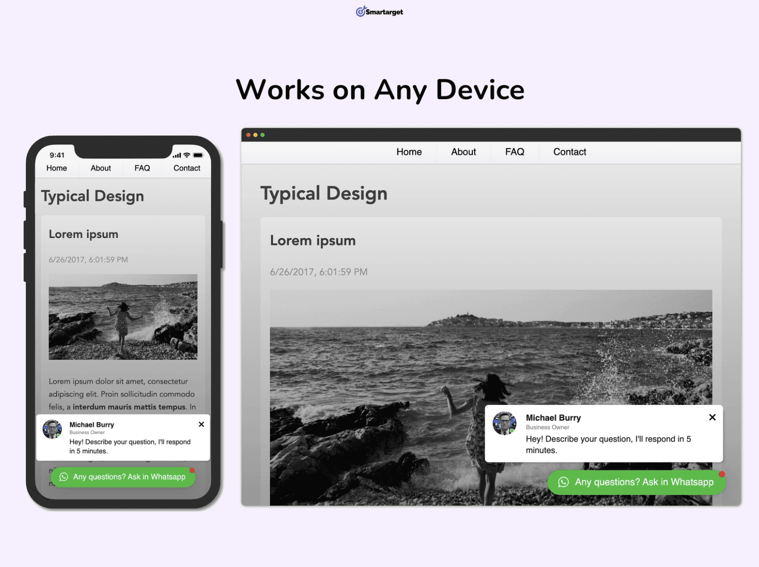This screenshot has width=759, height=567.
Task: Click the phone popup message 'Hey! Describe your question'
Action: point(130,447)
